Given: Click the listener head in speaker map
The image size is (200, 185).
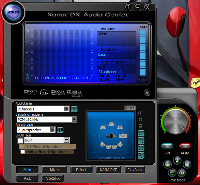Looking at the screenshot, I should [x=111, y=136].
